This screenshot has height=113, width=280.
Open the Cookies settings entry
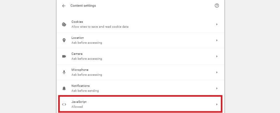coord(140,24)
